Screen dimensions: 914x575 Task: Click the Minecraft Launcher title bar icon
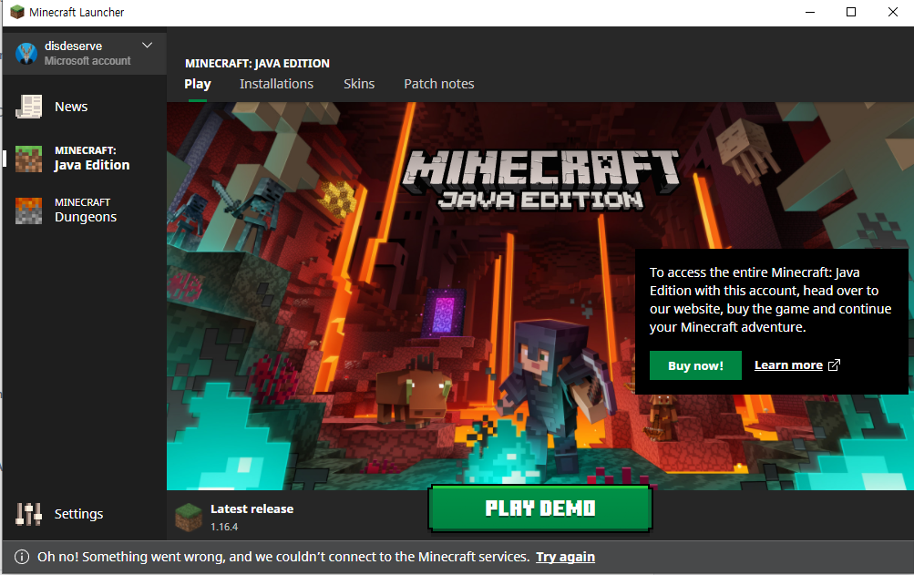(17, 12)
